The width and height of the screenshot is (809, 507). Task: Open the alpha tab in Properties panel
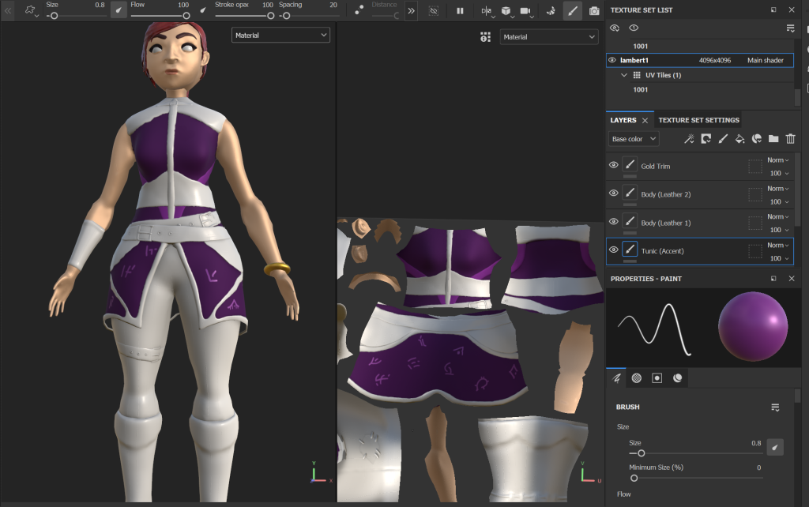click(636, 378)
